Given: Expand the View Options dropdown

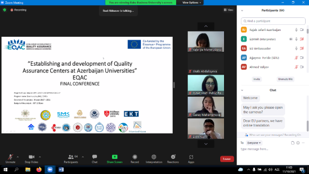Looking at the screenshot, I should tap(190, 2).
